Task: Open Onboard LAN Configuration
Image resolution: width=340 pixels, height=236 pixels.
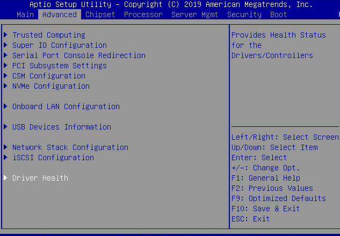Action: [66, 106]
